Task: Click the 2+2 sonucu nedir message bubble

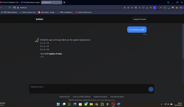Action: (137, 29)
